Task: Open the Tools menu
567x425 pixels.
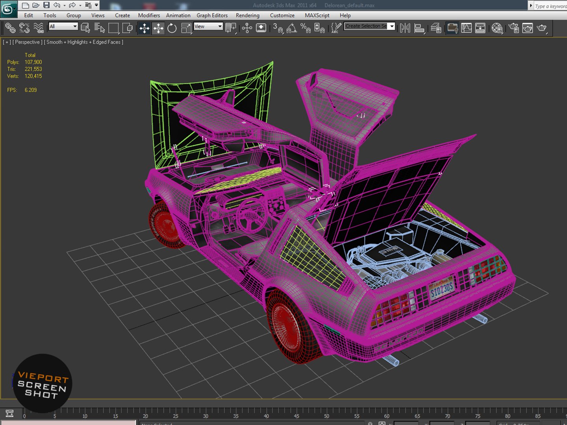Action: 50,15
